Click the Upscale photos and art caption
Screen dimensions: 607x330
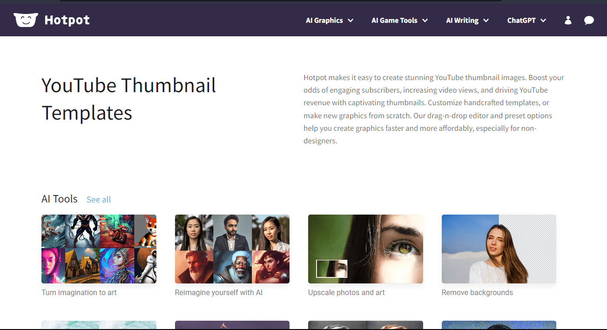click(x=346, y=292)
